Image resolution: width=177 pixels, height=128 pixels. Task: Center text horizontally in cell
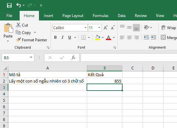tap(129, 37)
